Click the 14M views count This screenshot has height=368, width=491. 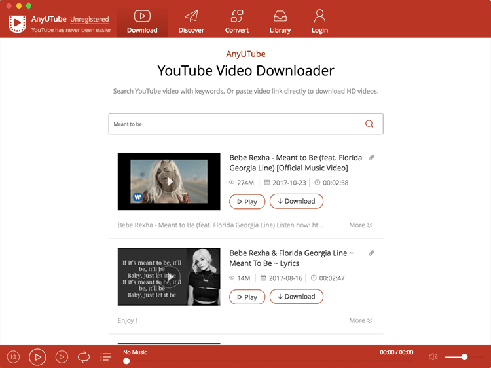pyautogui.click(x=240, y=278)
